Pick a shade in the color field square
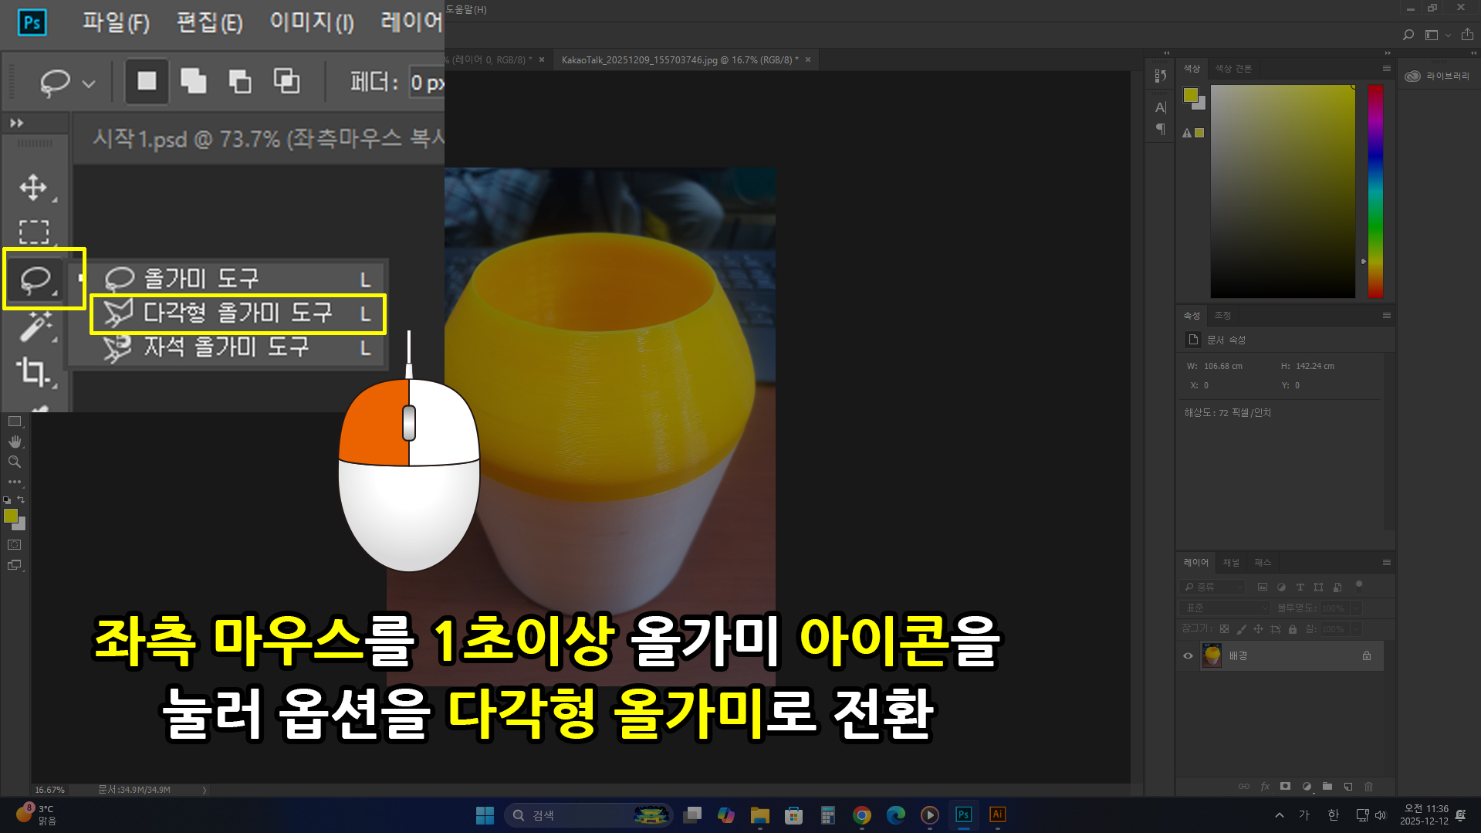 1283,191
